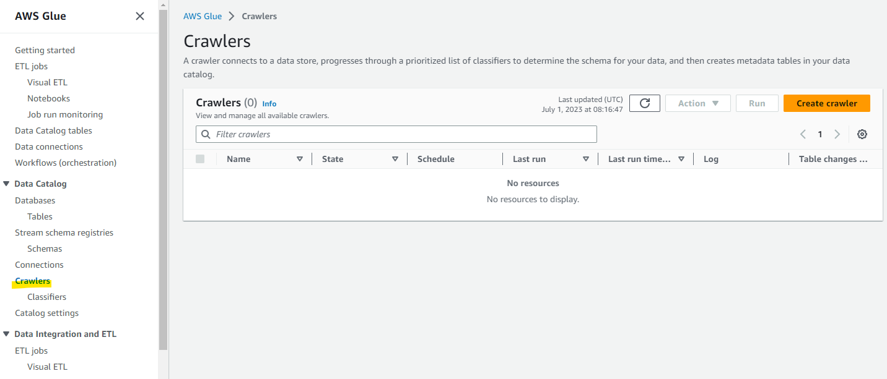Open the table preferences gear icon
The height and width of the screenshot is (379, 887).
pyautogui.click(x=862, y=134)
